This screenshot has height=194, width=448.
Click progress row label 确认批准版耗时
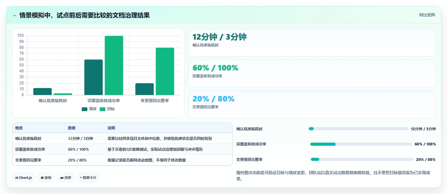pos(249,129)
